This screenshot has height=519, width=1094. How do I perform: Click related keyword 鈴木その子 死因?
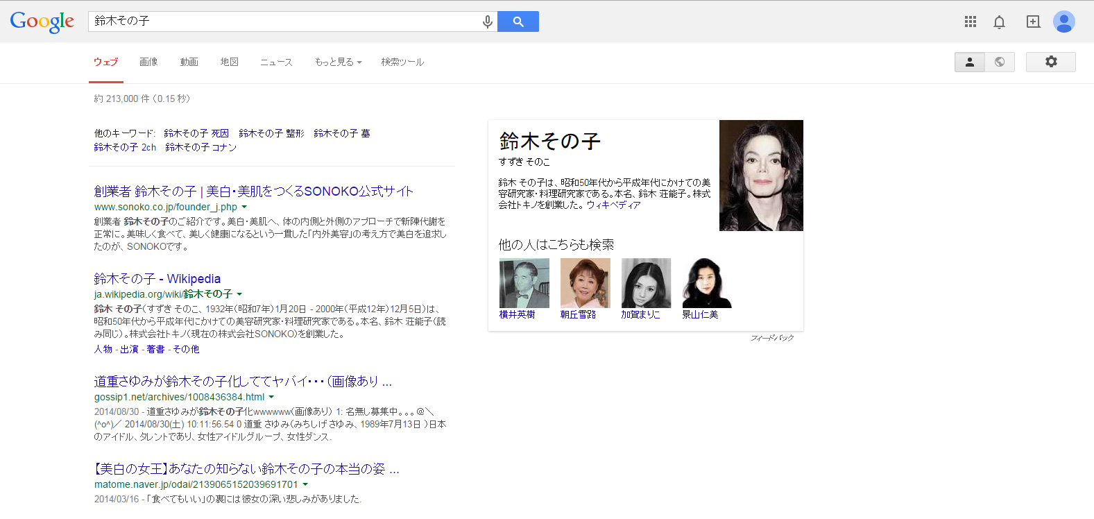click(196, 133)
